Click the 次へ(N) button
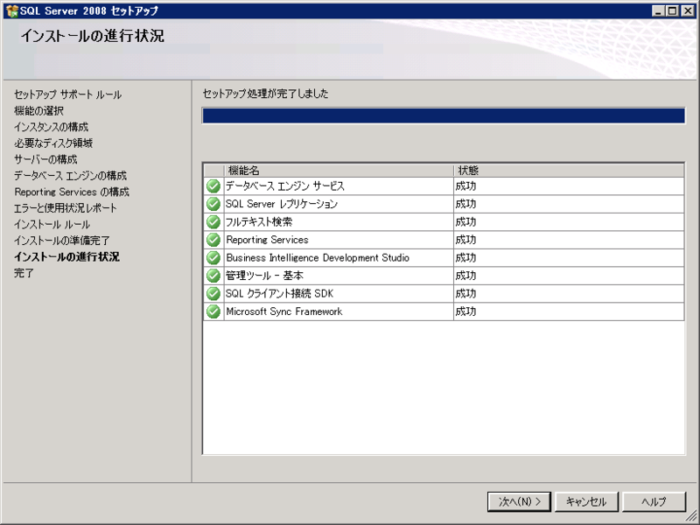700x525 pixels. [517, 502]
